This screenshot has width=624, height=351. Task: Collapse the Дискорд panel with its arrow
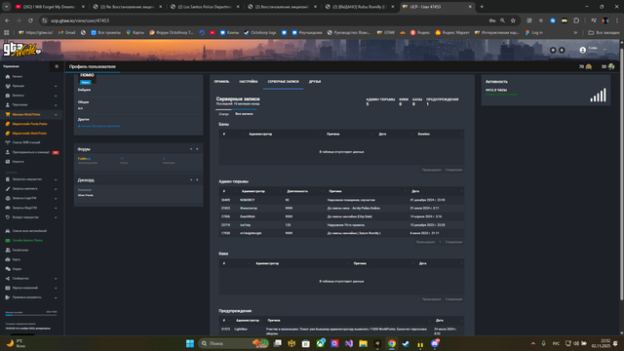(191, 179)
